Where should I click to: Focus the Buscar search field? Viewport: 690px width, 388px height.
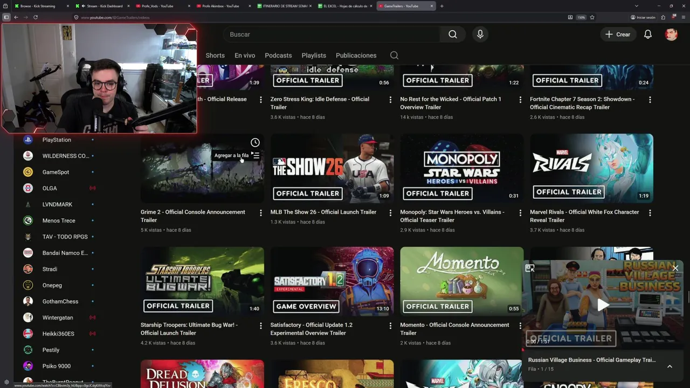point(332,34)
